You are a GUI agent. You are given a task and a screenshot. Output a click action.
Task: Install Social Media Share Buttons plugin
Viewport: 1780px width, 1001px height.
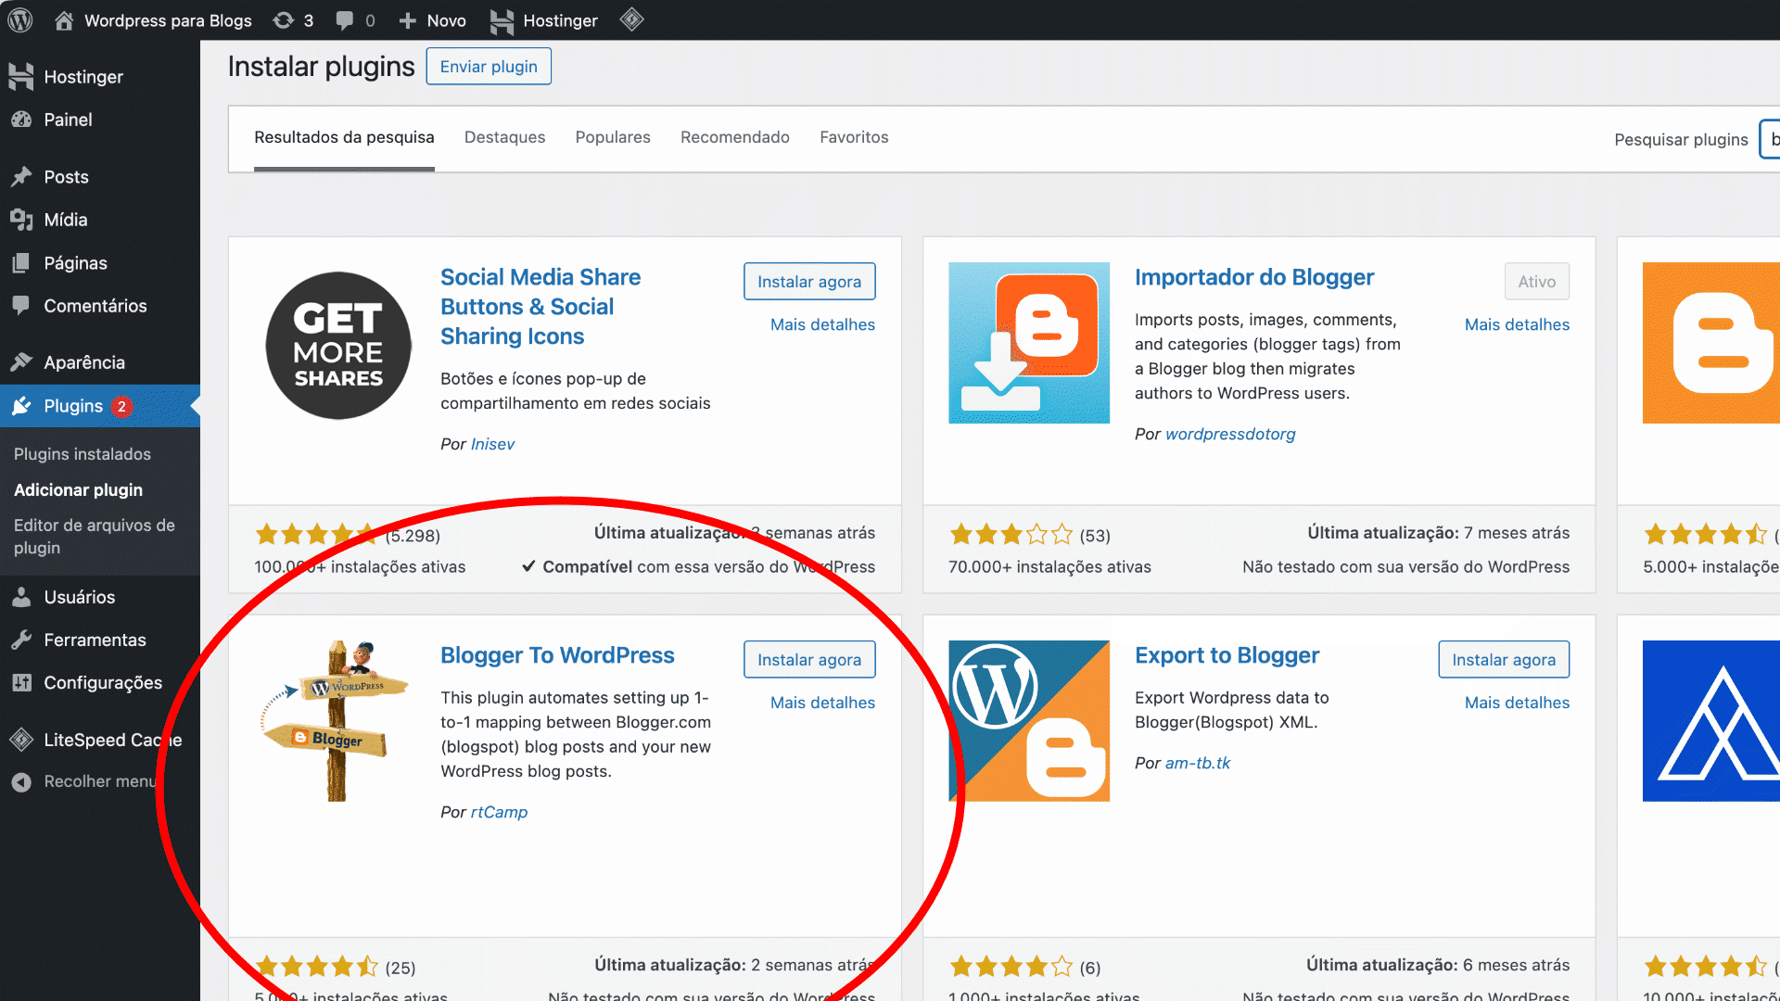click(809, 282)
